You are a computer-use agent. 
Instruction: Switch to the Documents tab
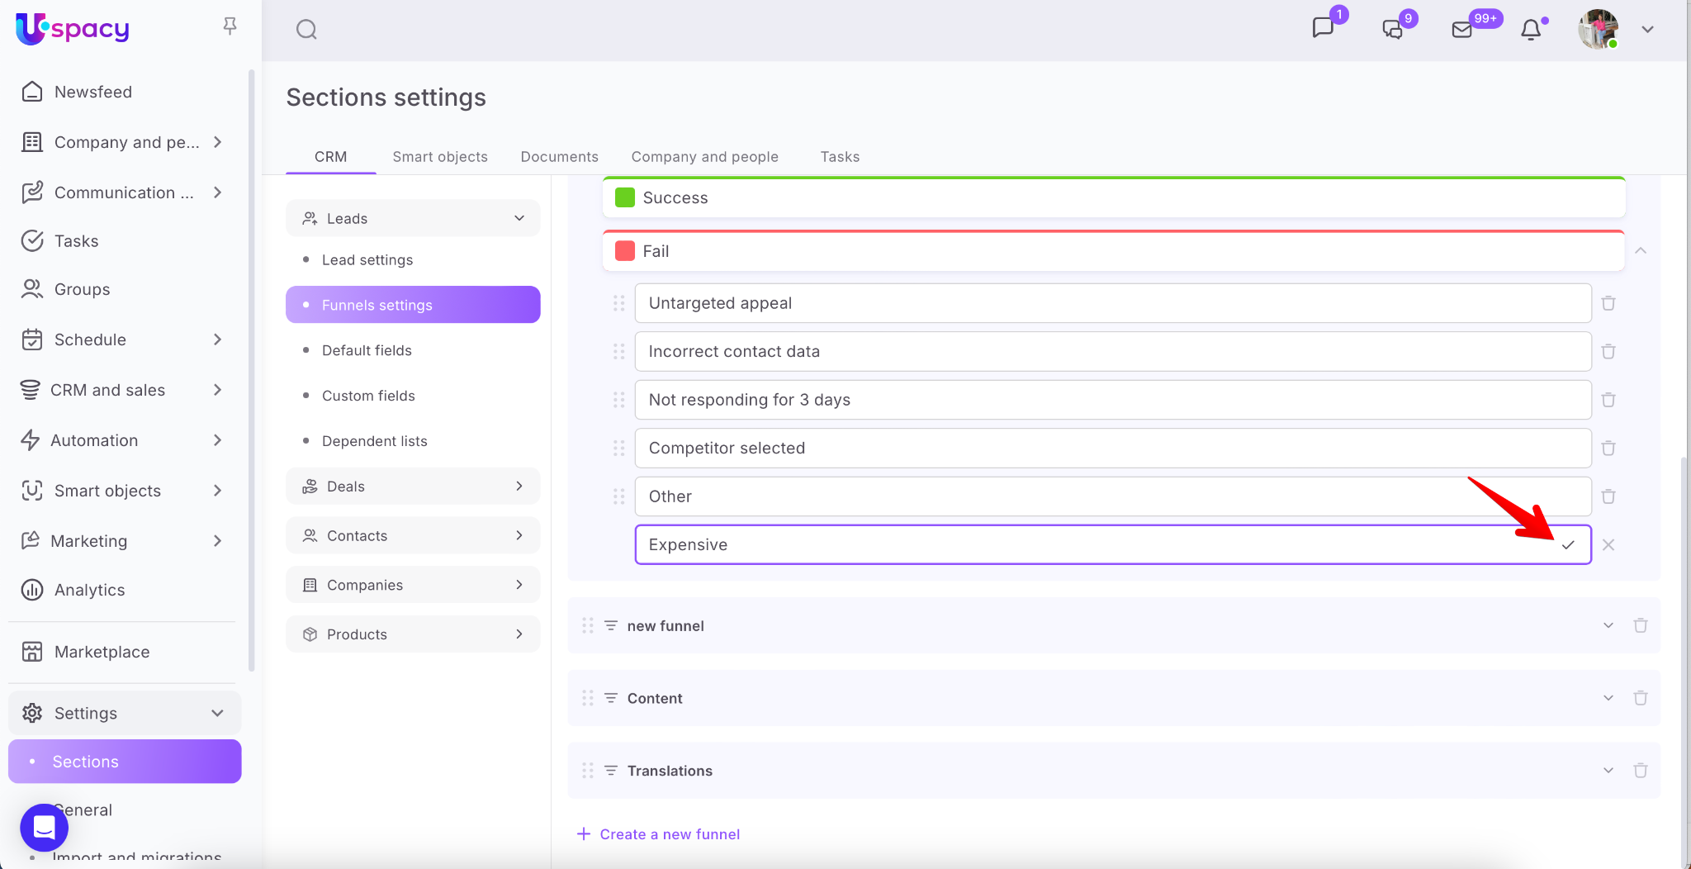[x=559, y=157]
